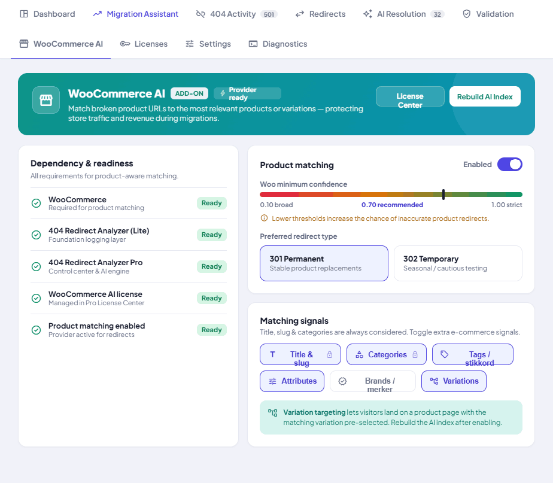Click the Dashboard layout icon
Screen dimensions: 553x483
(x=24, y=14)
